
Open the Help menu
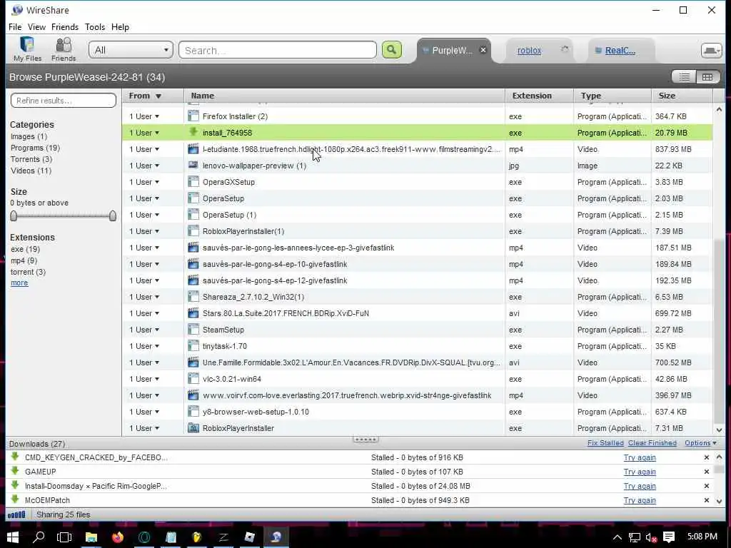(x=120, y=27)
